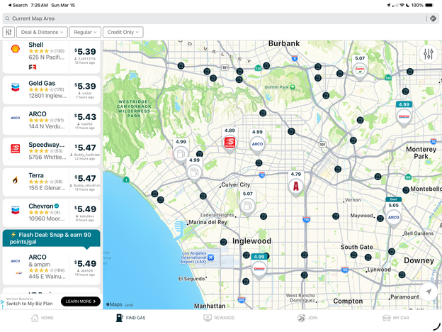
Task: Tap the ARCO price $5.43
Action: pos(85,117)
